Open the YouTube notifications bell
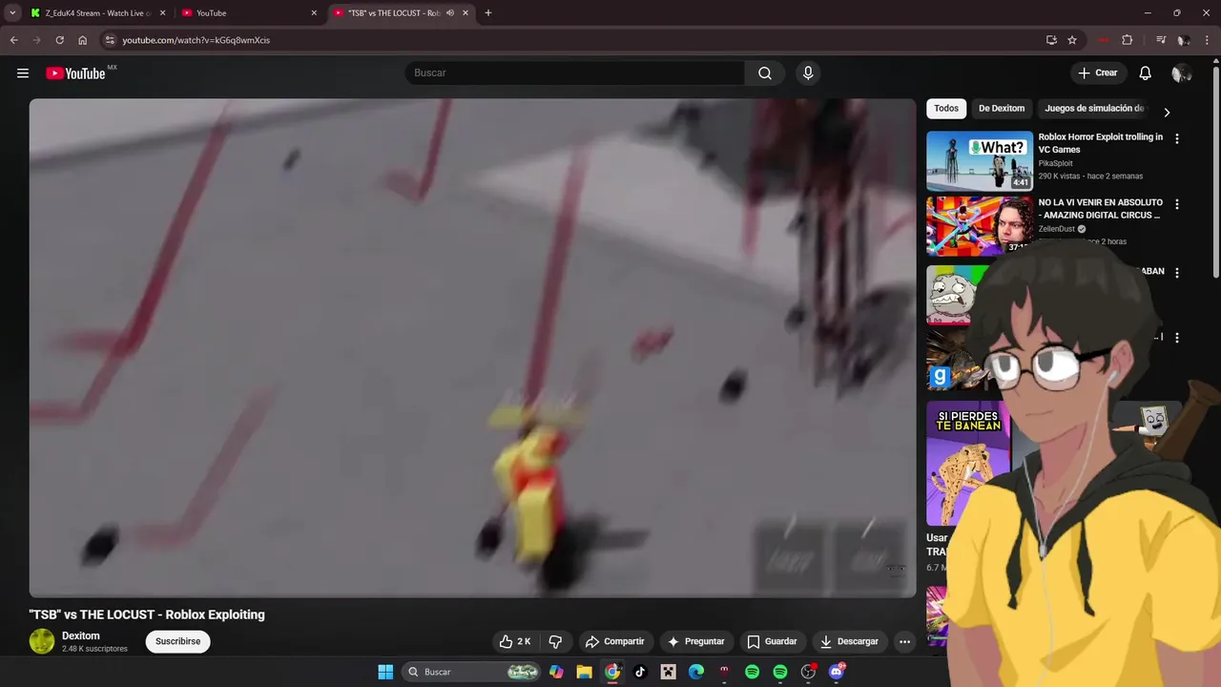 (1146, 73)
